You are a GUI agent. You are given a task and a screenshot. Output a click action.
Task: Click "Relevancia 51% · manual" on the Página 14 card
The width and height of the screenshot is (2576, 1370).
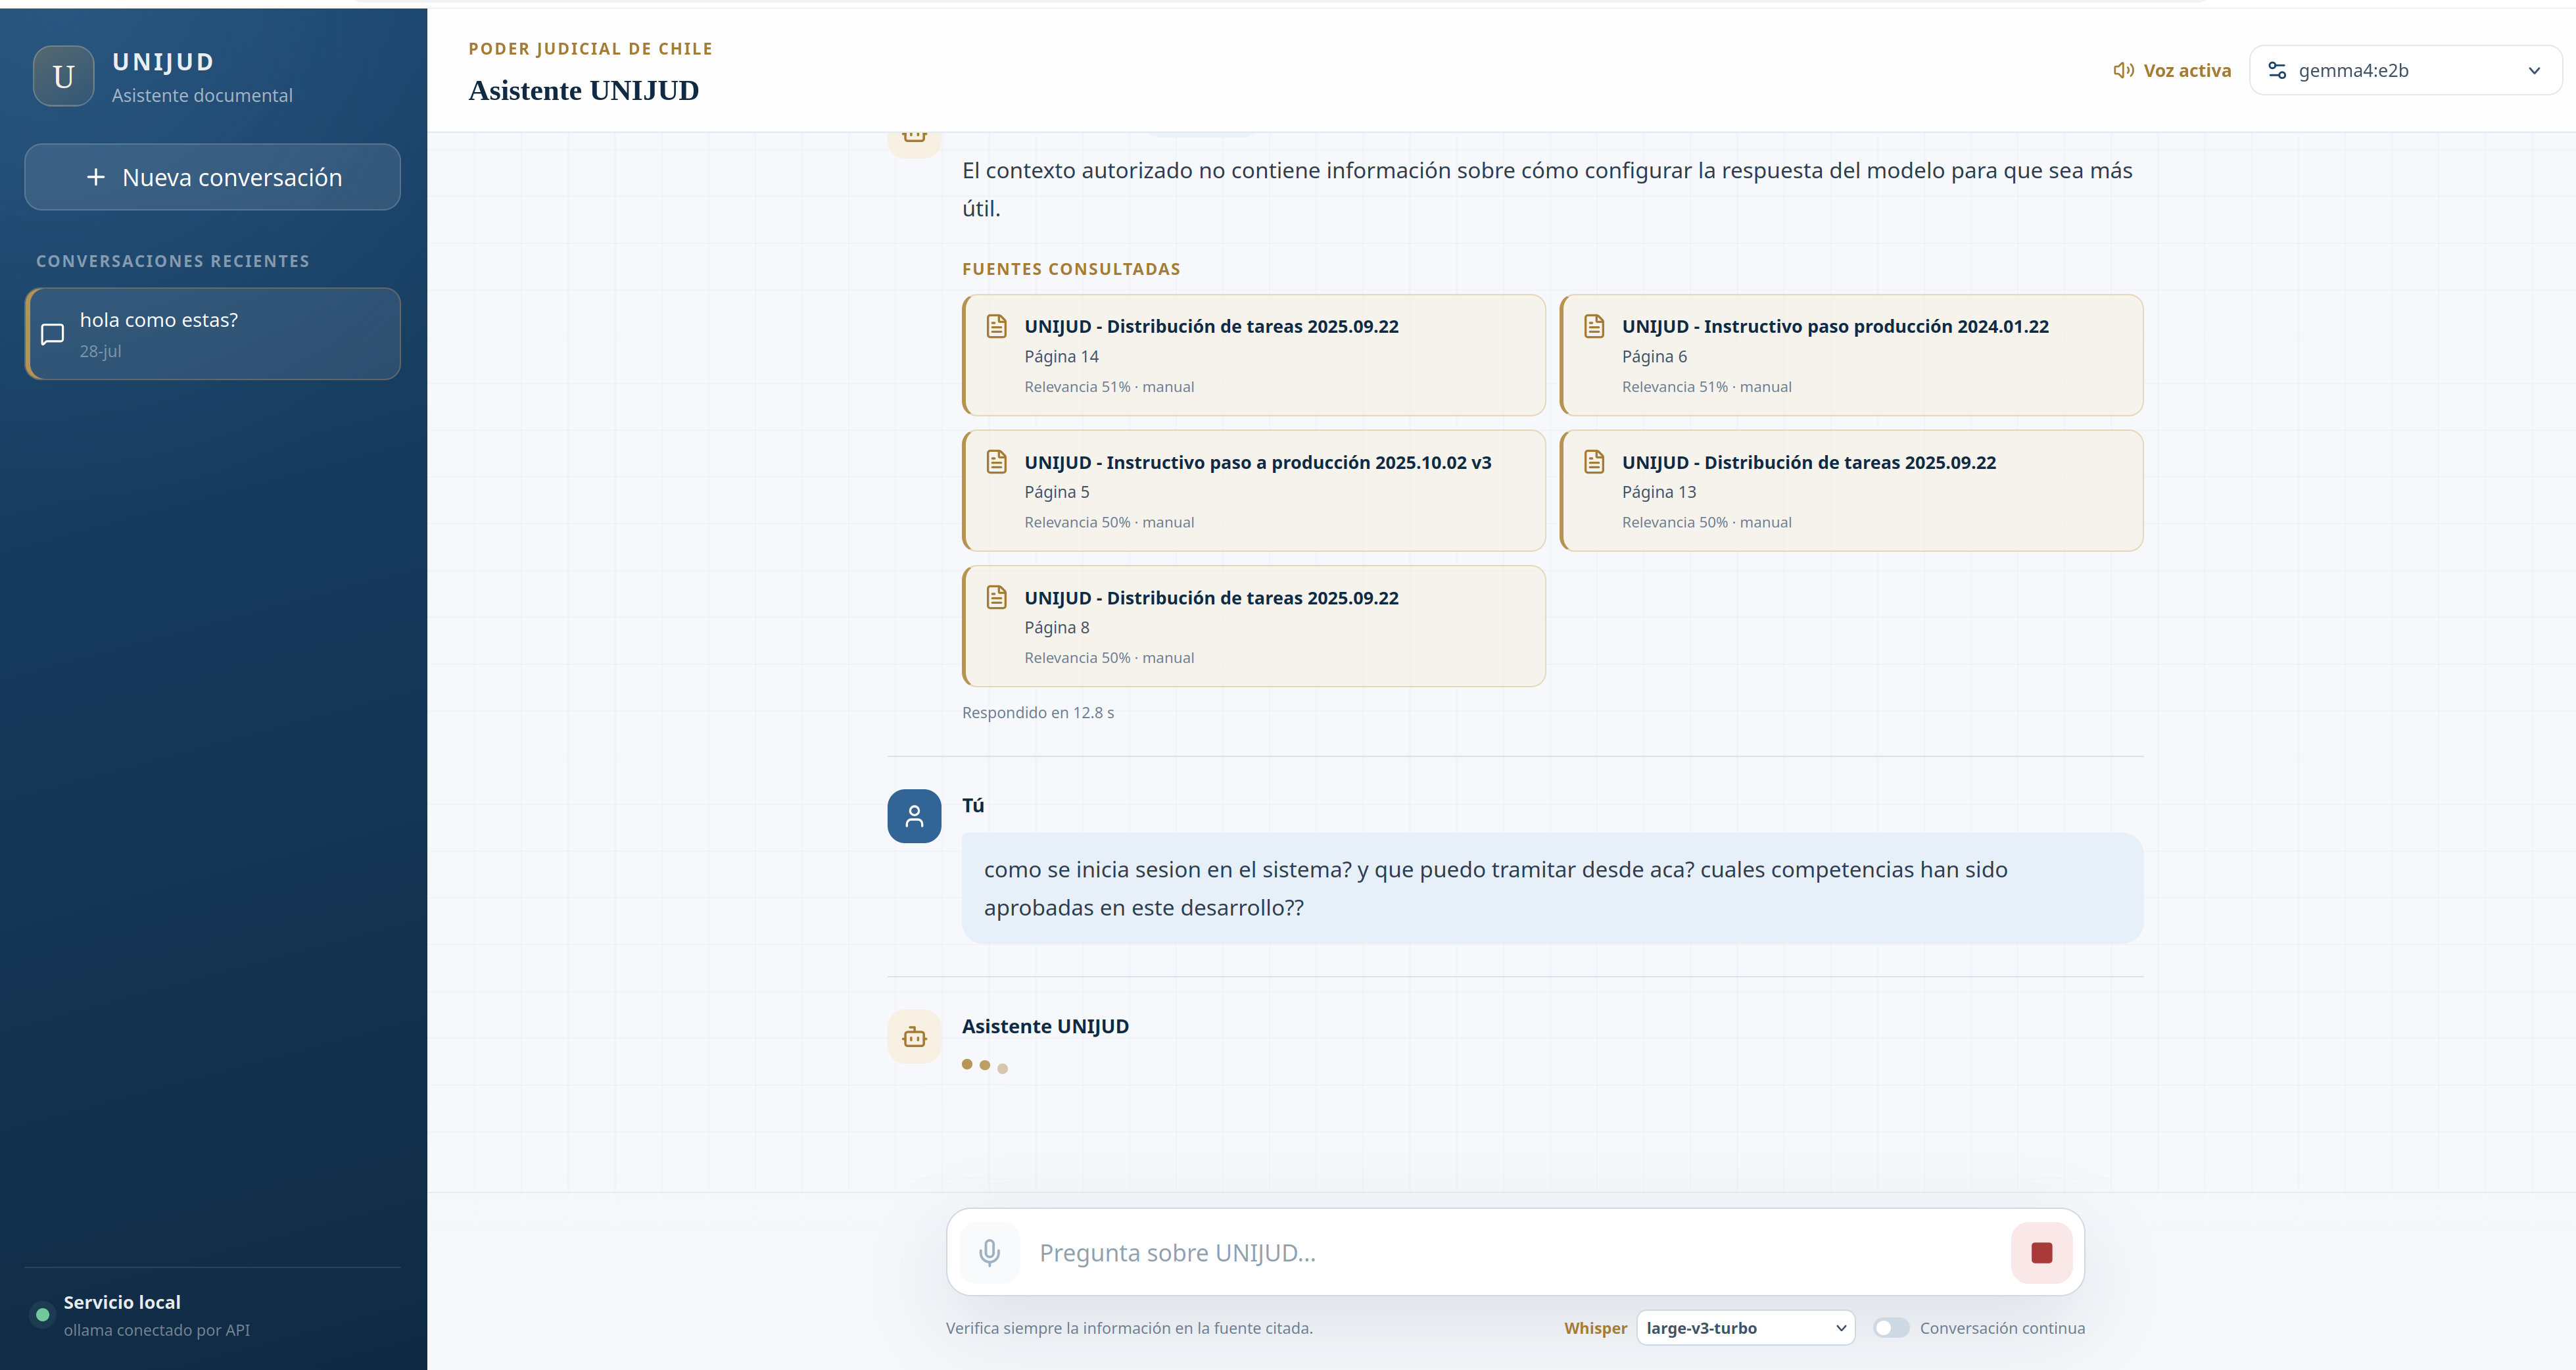[x=1108, y=387]
